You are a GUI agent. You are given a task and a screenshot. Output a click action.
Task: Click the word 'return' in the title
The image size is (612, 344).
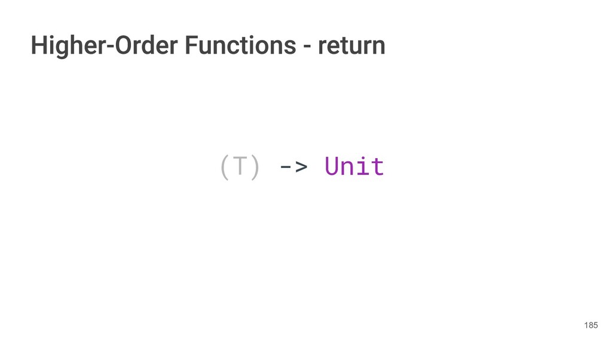[x=351, y=45]
